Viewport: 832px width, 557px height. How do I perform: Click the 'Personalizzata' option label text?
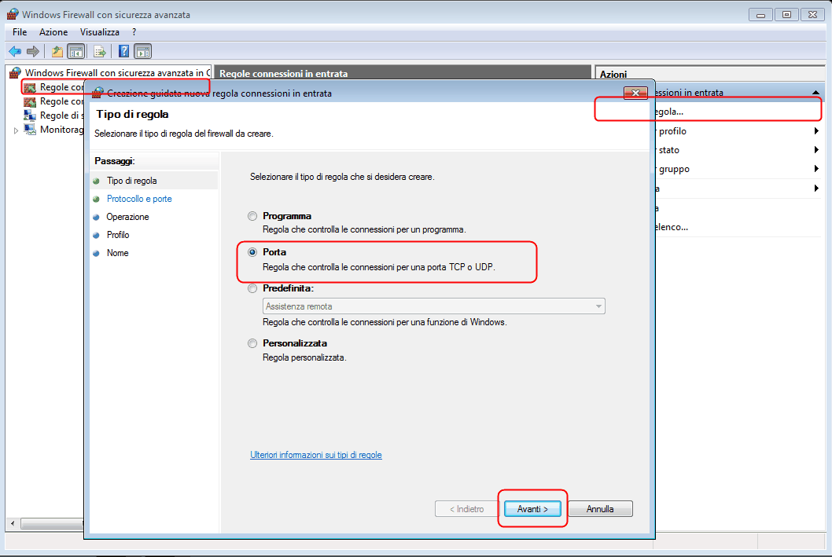(x=295, y=343)
